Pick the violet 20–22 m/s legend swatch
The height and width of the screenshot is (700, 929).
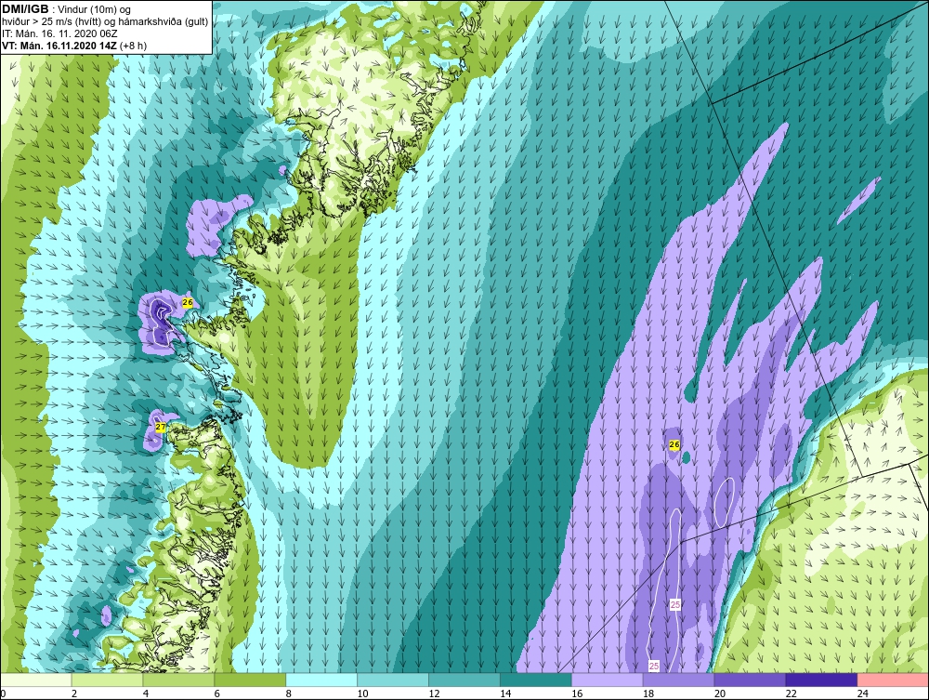750,680
